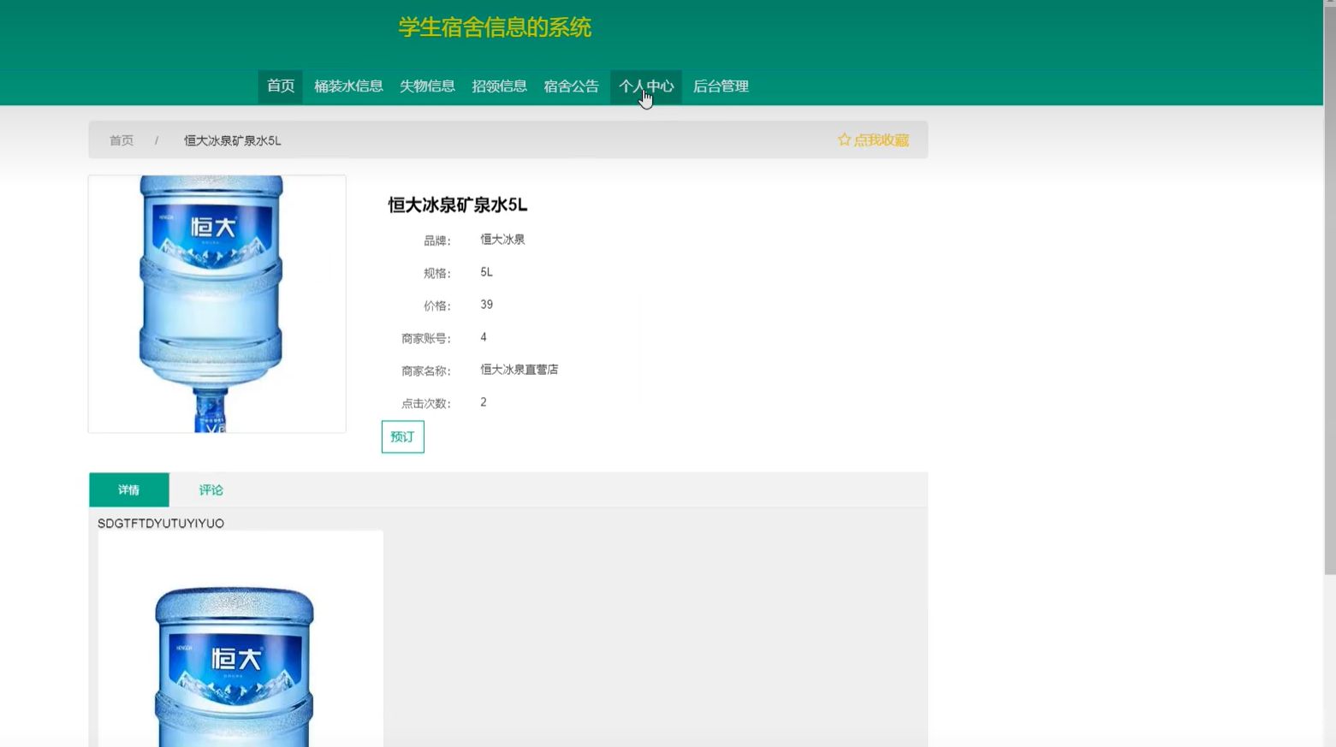
Task: Click the 商家账号 label
Action: (x=425, y=338)
